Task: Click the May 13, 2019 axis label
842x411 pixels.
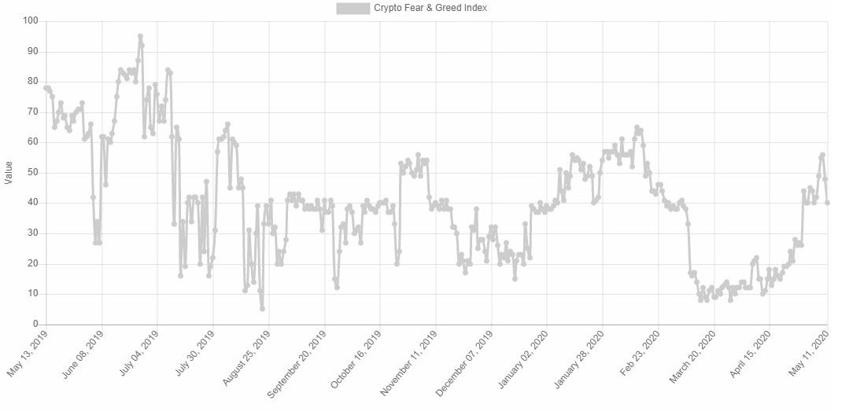Action: 28,355
